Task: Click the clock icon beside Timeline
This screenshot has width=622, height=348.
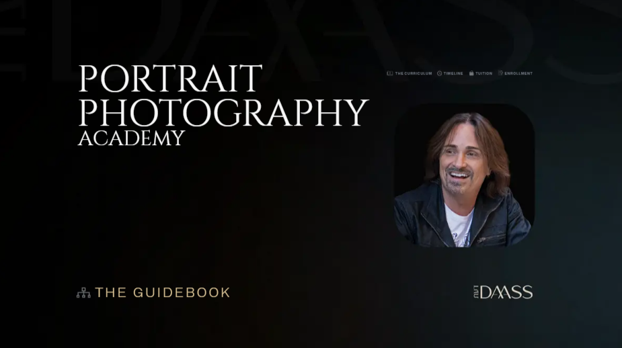Action: [439, 73]
